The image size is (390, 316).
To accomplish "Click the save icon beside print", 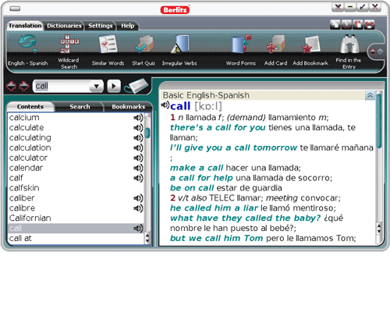I will click(358, 24).
